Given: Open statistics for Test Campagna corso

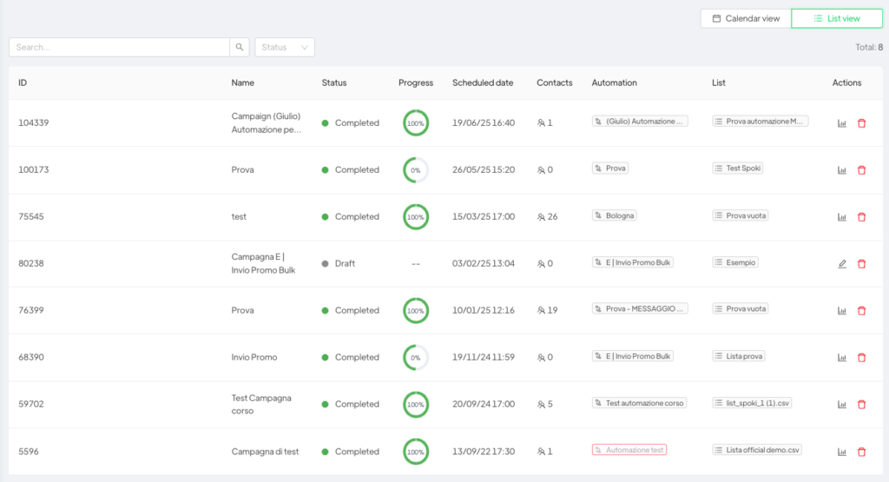Looking at the screenshot, I should pyautogui.click(x=842, y=405).
